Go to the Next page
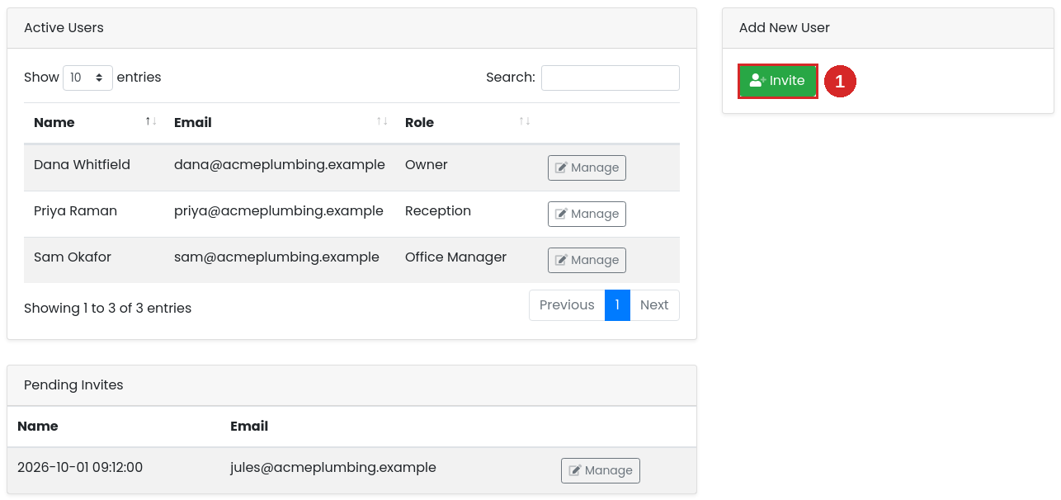Image resolution: width=1061 pixels, height=500 pixels. click(x=654, y=305)
